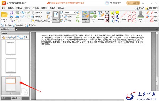
Task: Click the Edit content (编辑内容) icon
Action: coord(86,15)
